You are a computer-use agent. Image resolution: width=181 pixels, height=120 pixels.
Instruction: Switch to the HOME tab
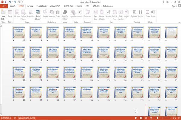[12, 6]
